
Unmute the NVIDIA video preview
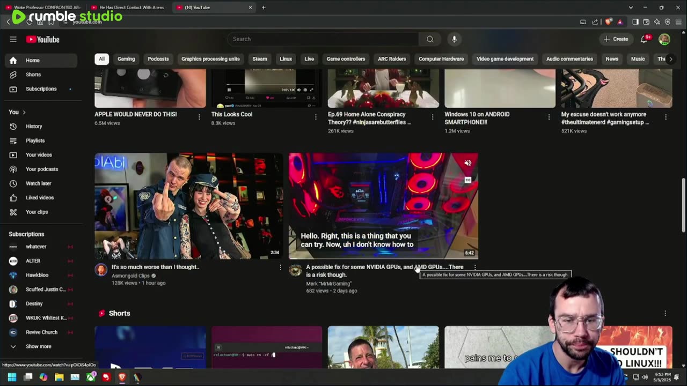pyautogui.click(x=468, y=163)
